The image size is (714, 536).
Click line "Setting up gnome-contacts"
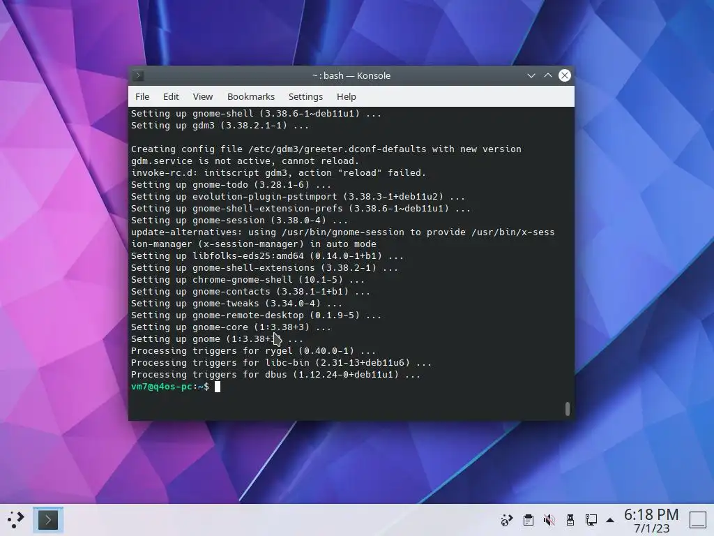pos(250,292)
